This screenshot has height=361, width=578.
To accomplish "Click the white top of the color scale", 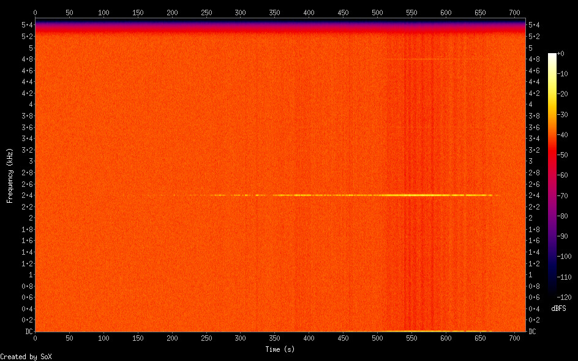I will tap(552, 56).
